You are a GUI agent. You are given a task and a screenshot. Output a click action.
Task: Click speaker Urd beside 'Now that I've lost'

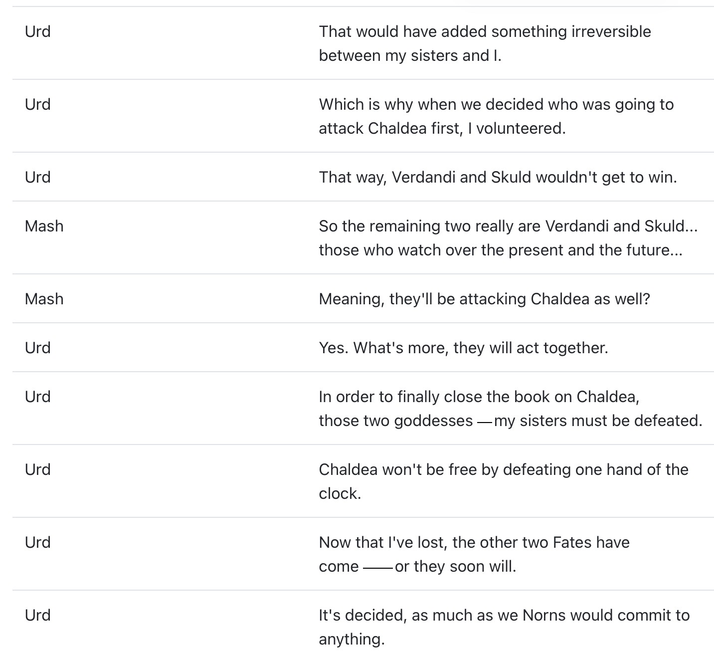[x=38, y=542]
